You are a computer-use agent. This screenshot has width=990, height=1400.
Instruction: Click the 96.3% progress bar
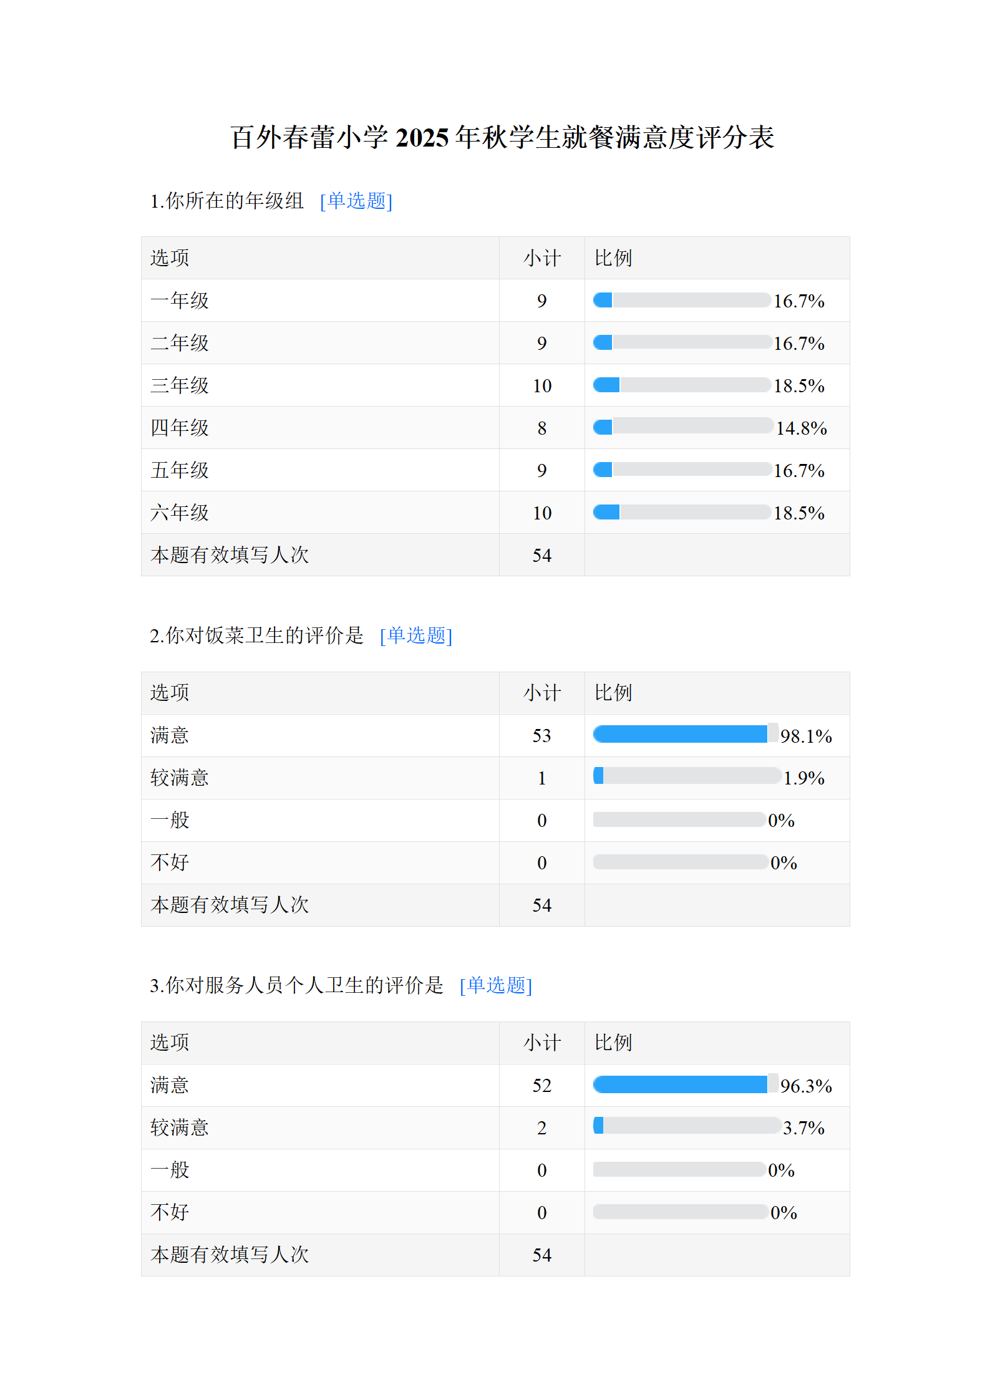click(685, 1084)
